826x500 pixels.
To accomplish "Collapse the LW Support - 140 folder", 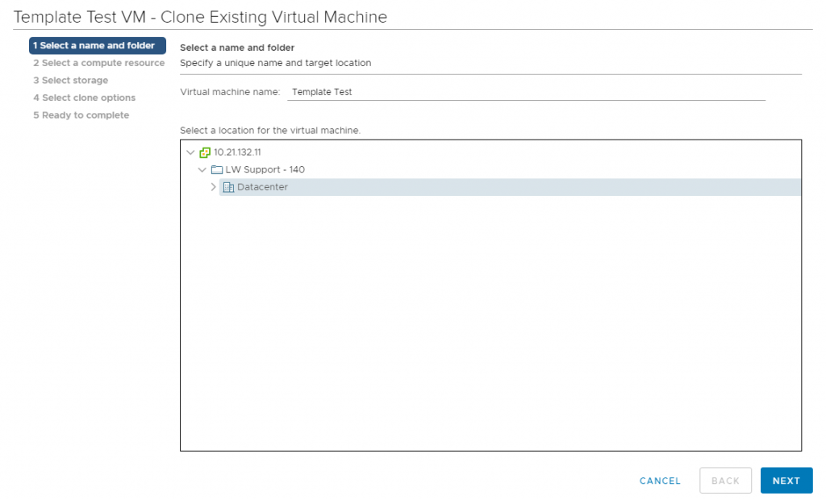I will point(202,169).
